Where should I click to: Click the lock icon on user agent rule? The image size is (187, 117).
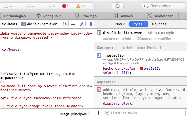pos(184,90)
